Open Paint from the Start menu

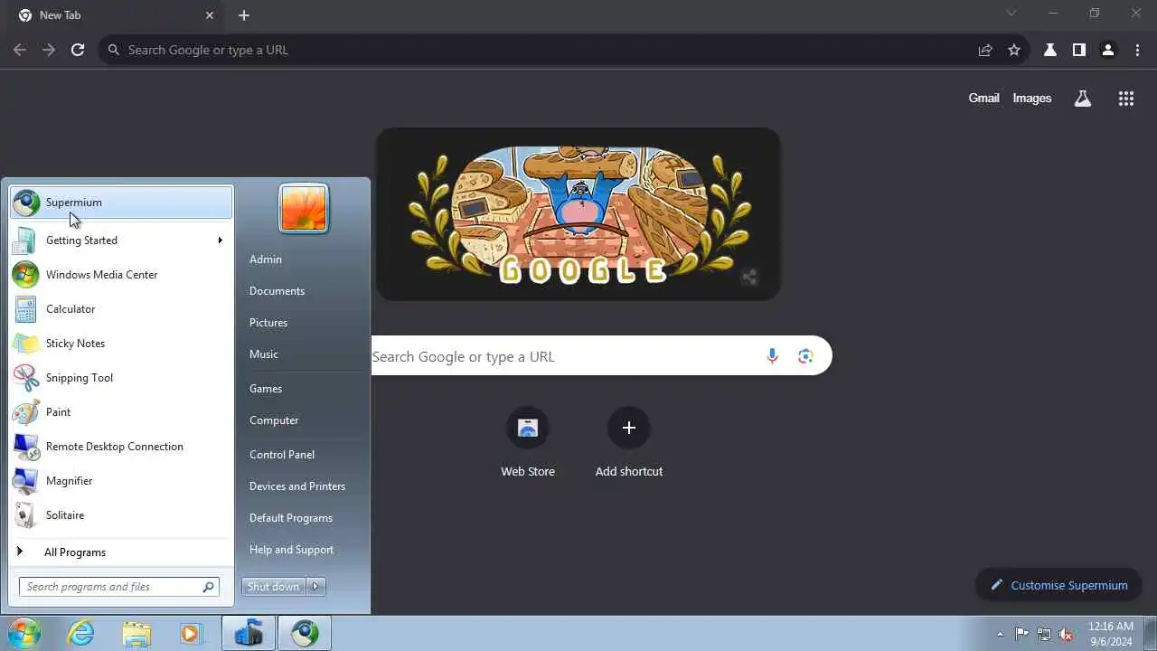[x=121, y=412]
